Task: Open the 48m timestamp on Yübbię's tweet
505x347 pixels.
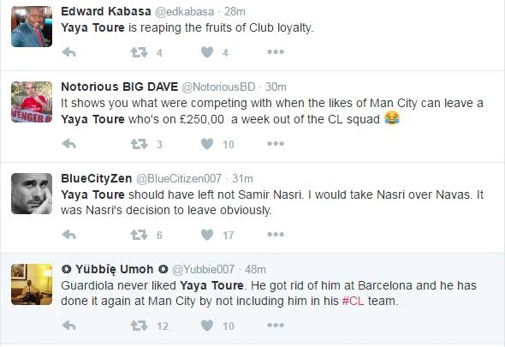Action: 255,269
